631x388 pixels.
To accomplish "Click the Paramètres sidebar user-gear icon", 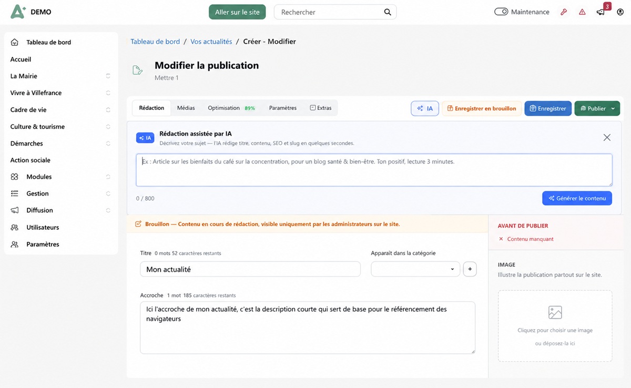I will click(15, 244).
